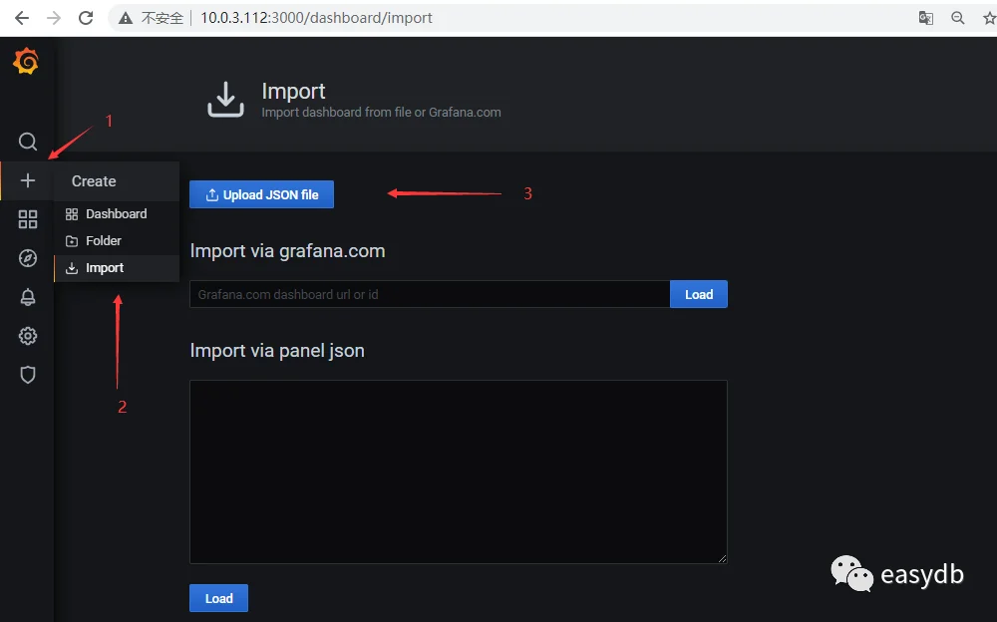997x622 pixels.
Task: Go back with the browser back arrow
Action: (x=22, y=18)
